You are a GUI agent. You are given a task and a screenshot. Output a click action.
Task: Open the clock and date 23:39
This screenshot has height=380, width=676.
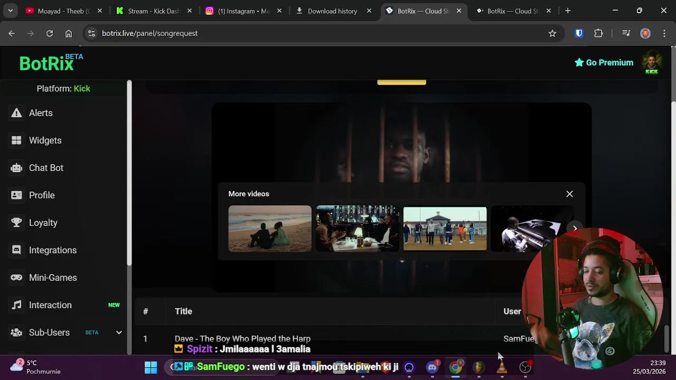(x=650, y=367)
